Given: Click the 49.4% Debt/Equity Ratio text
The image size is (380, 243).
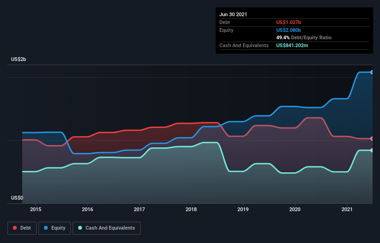Looking at the screenshot, I should (304, 37).
